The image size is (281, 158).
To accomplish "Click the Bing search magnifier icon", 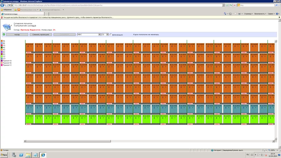I will pyautogui.click(x=276, y=5).
